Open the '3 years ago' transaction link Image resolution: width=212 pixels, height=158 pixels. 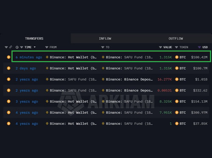tap(27, 101)
